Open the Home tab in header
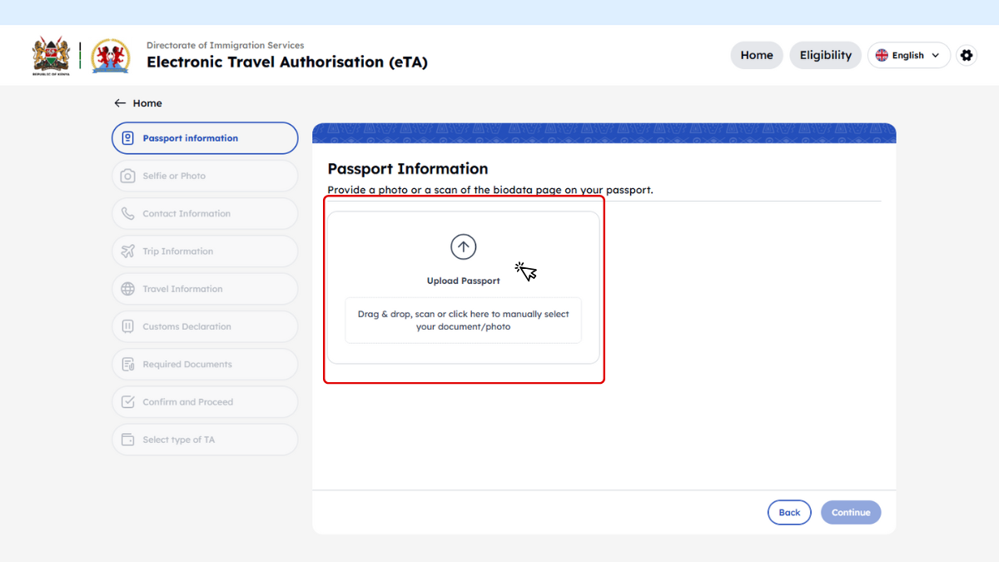Viewport: 999px width, 562px height. 756,55
